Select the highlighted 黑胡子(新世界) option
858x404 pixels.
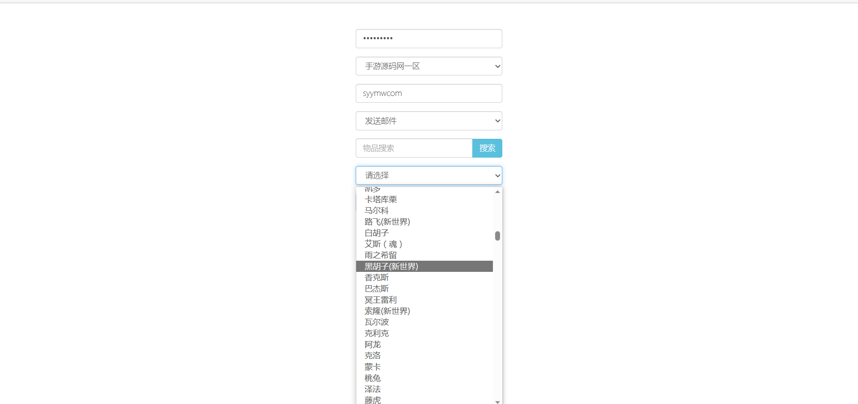tap(391, 267)
